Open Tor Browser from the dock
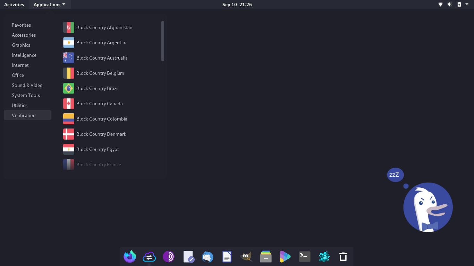Viewport: 474px width, 266px height. (169, 257)
